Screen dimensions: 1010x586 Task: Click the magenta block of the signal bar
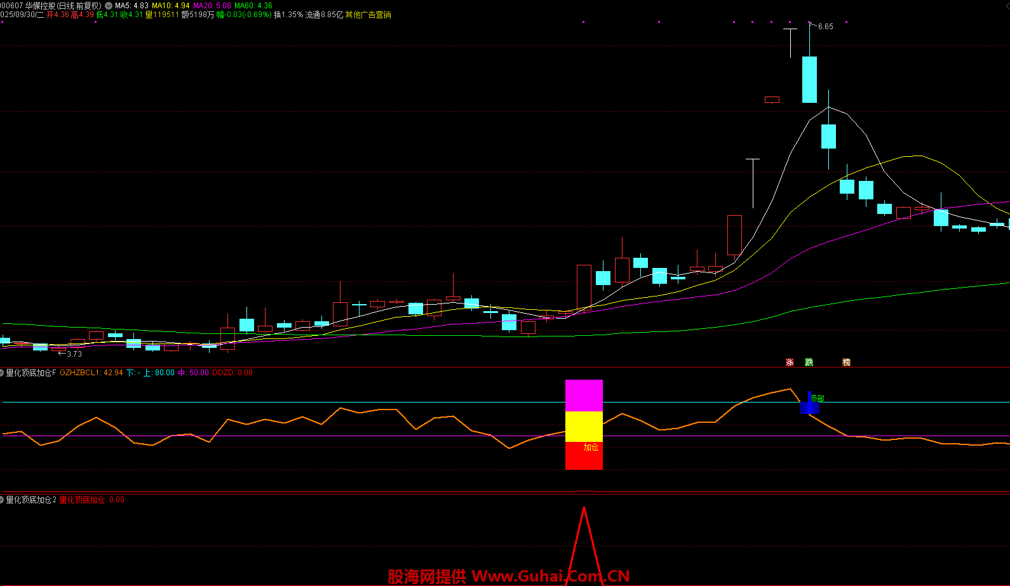point(584,396)
